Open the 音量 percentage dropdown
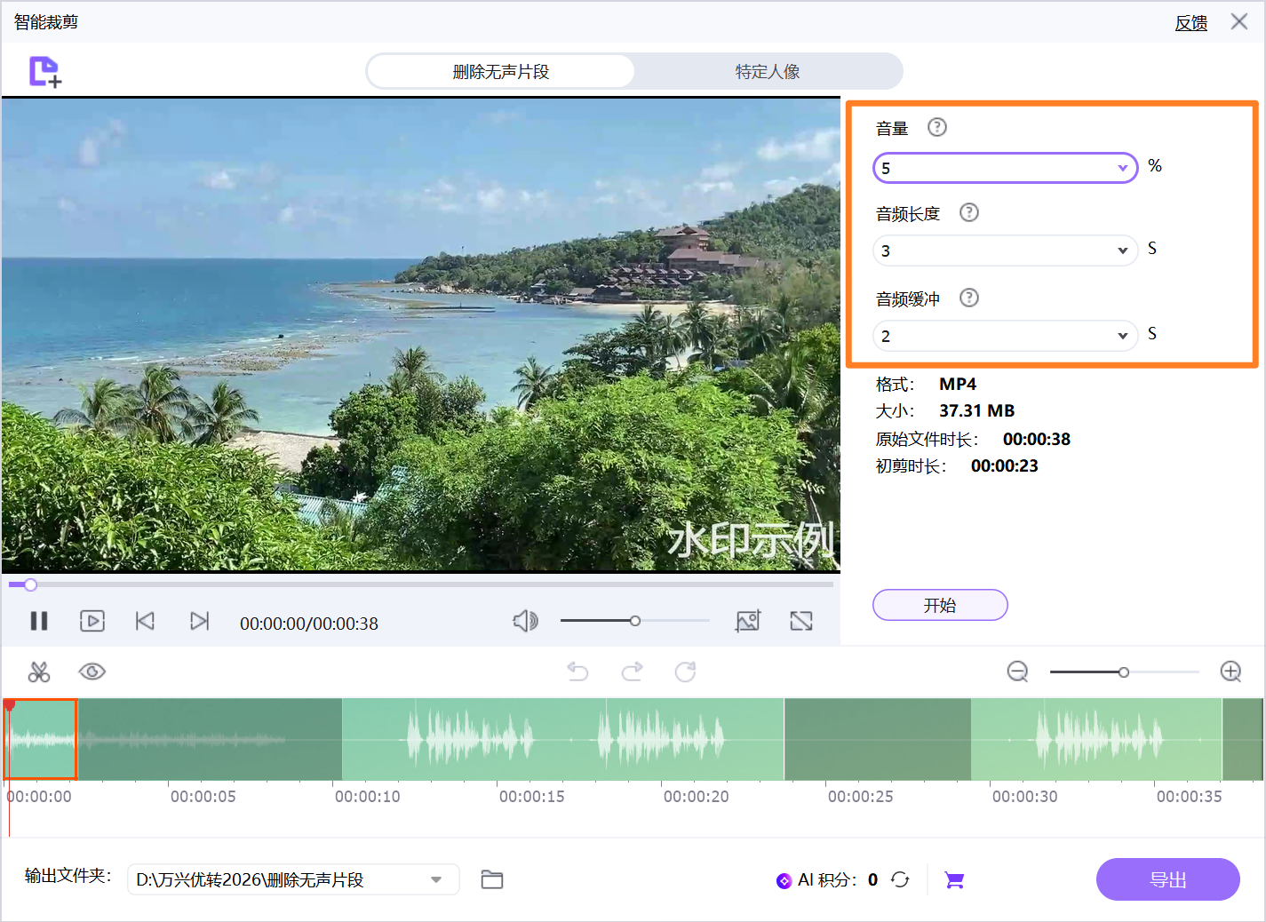Screen dimensions: 1266x922 point(1122,167)
